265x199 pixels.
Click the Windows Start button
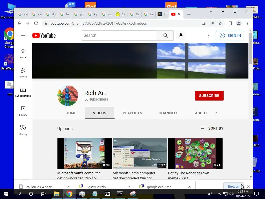click(6, 194)
